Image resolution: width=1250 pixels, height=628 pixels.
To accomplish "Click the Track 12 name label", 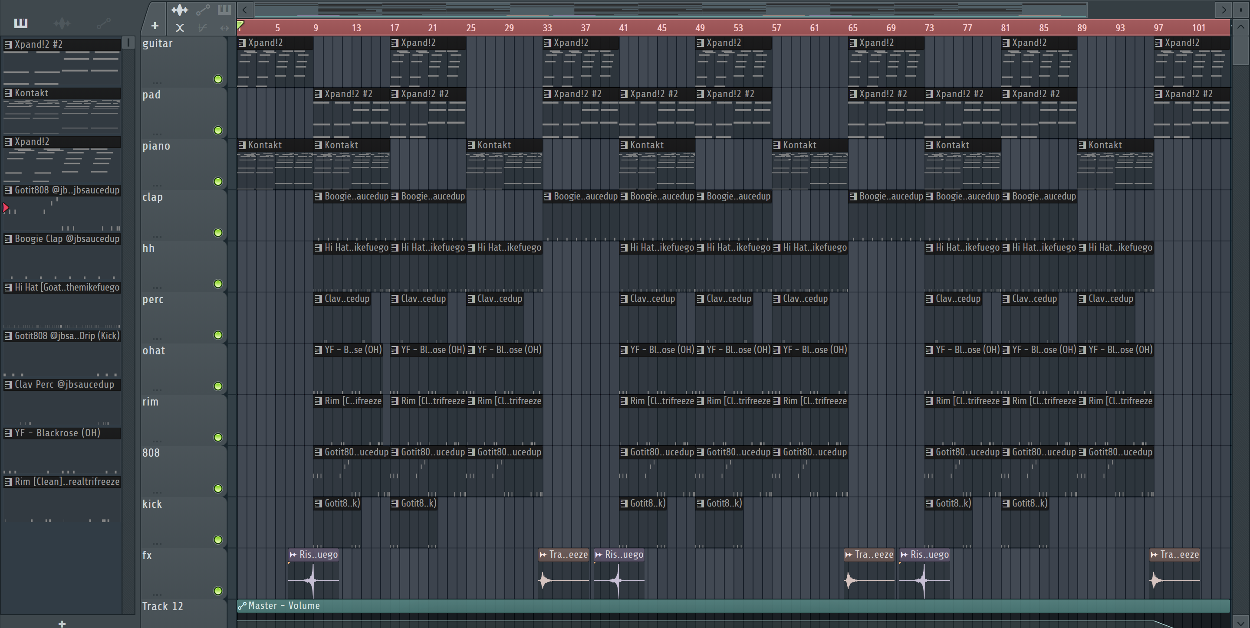I will 163,607.
